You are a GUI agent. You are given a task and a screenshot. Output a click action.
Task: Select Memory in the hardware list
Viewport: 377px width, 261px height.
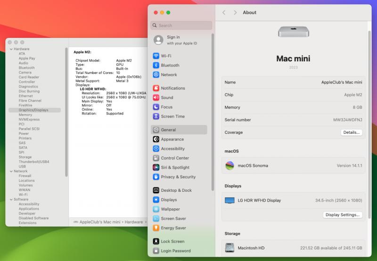point(25,114)
